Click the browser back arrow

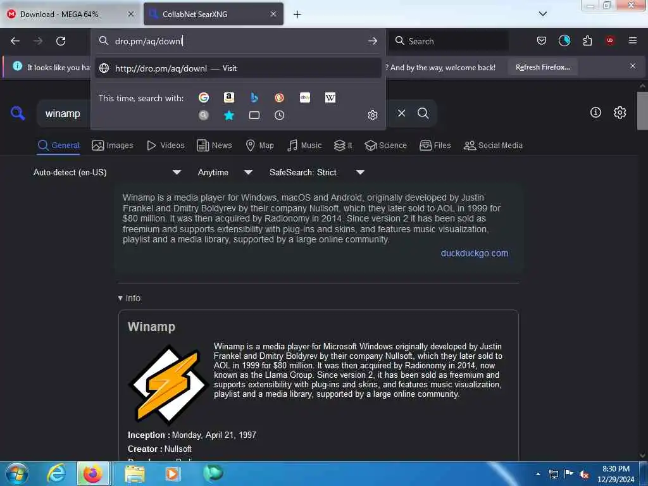pos(15,41)
